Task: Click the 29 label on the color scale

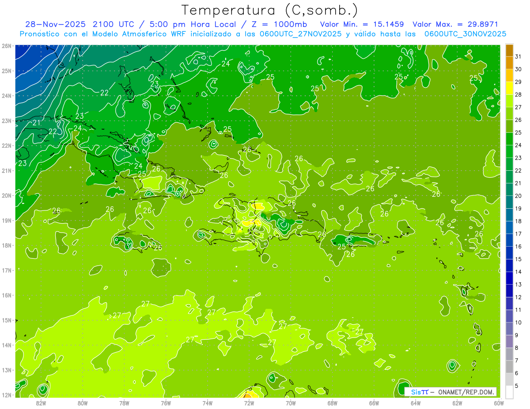Action: [x=519, y=82]
